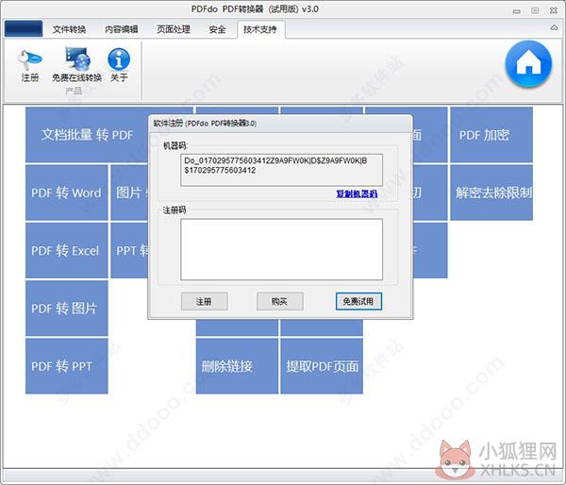Switch to the 文件转换 tab
The width and height of the screenshot is (566, 485).
point(69,29)
